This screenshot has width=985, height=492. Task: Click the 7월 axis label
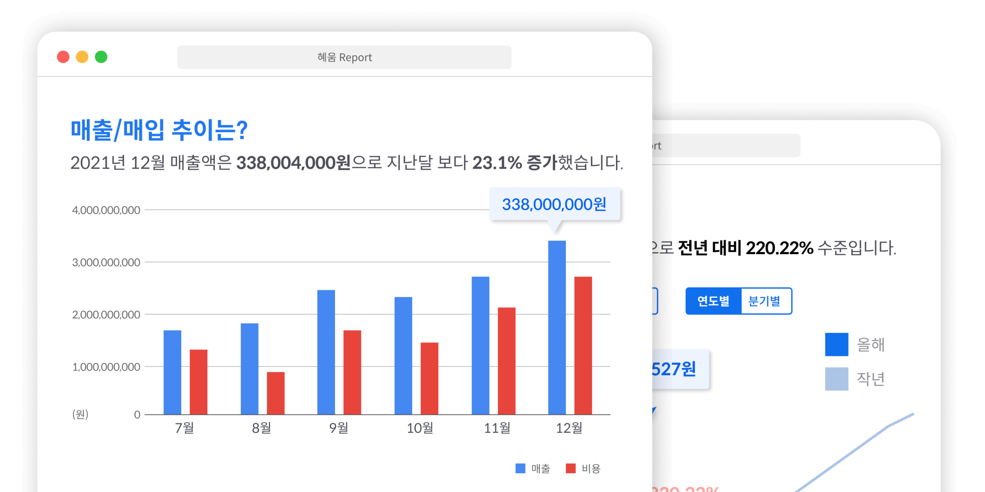point(185,428)
